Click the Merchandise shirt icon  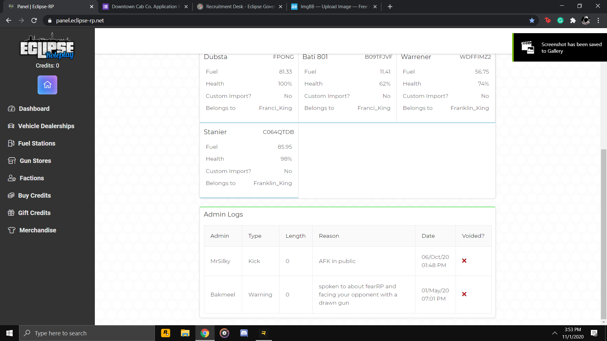[x=12, y=230]
